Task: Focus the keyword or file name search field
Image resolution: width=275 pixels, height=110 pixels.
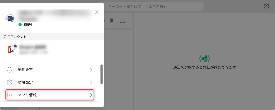Action: click(x=153, y=7)
